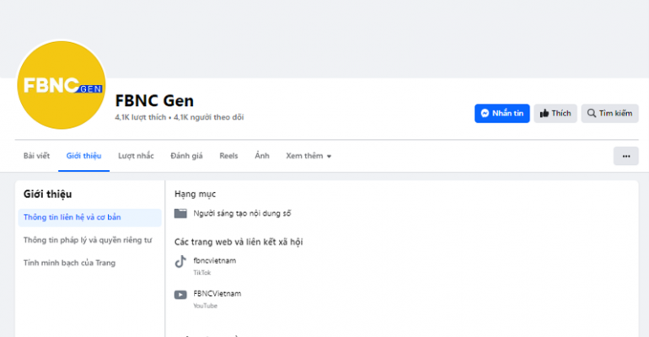Open the Lượt nhắc tab
This screenshot has width=649, height=337.
[136, 156]
